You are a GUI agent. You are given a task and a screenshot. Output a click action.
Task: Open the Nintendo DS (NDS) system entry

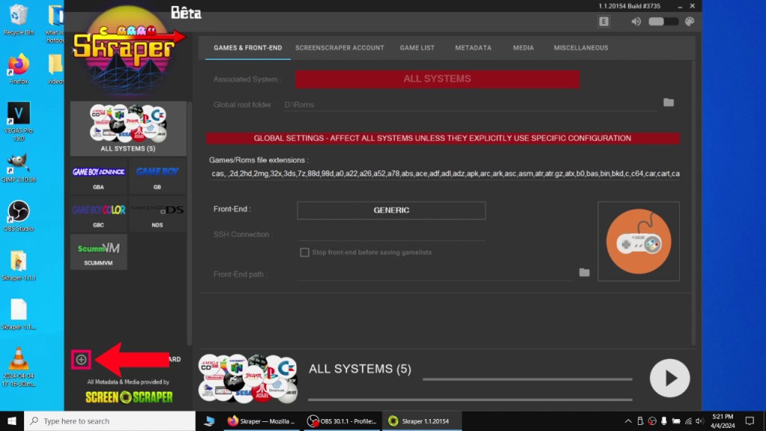156,213
